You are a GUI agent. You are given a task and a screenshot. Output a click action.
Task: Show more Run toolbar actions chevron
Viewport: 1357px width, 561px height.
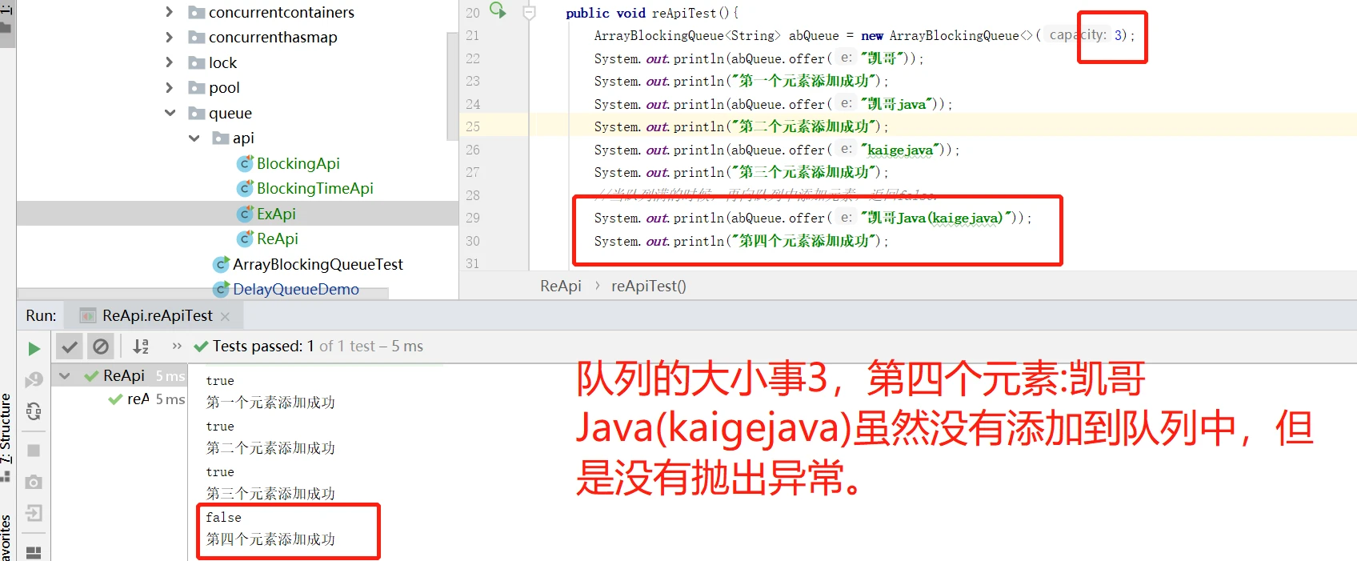[x=177, y=347]
